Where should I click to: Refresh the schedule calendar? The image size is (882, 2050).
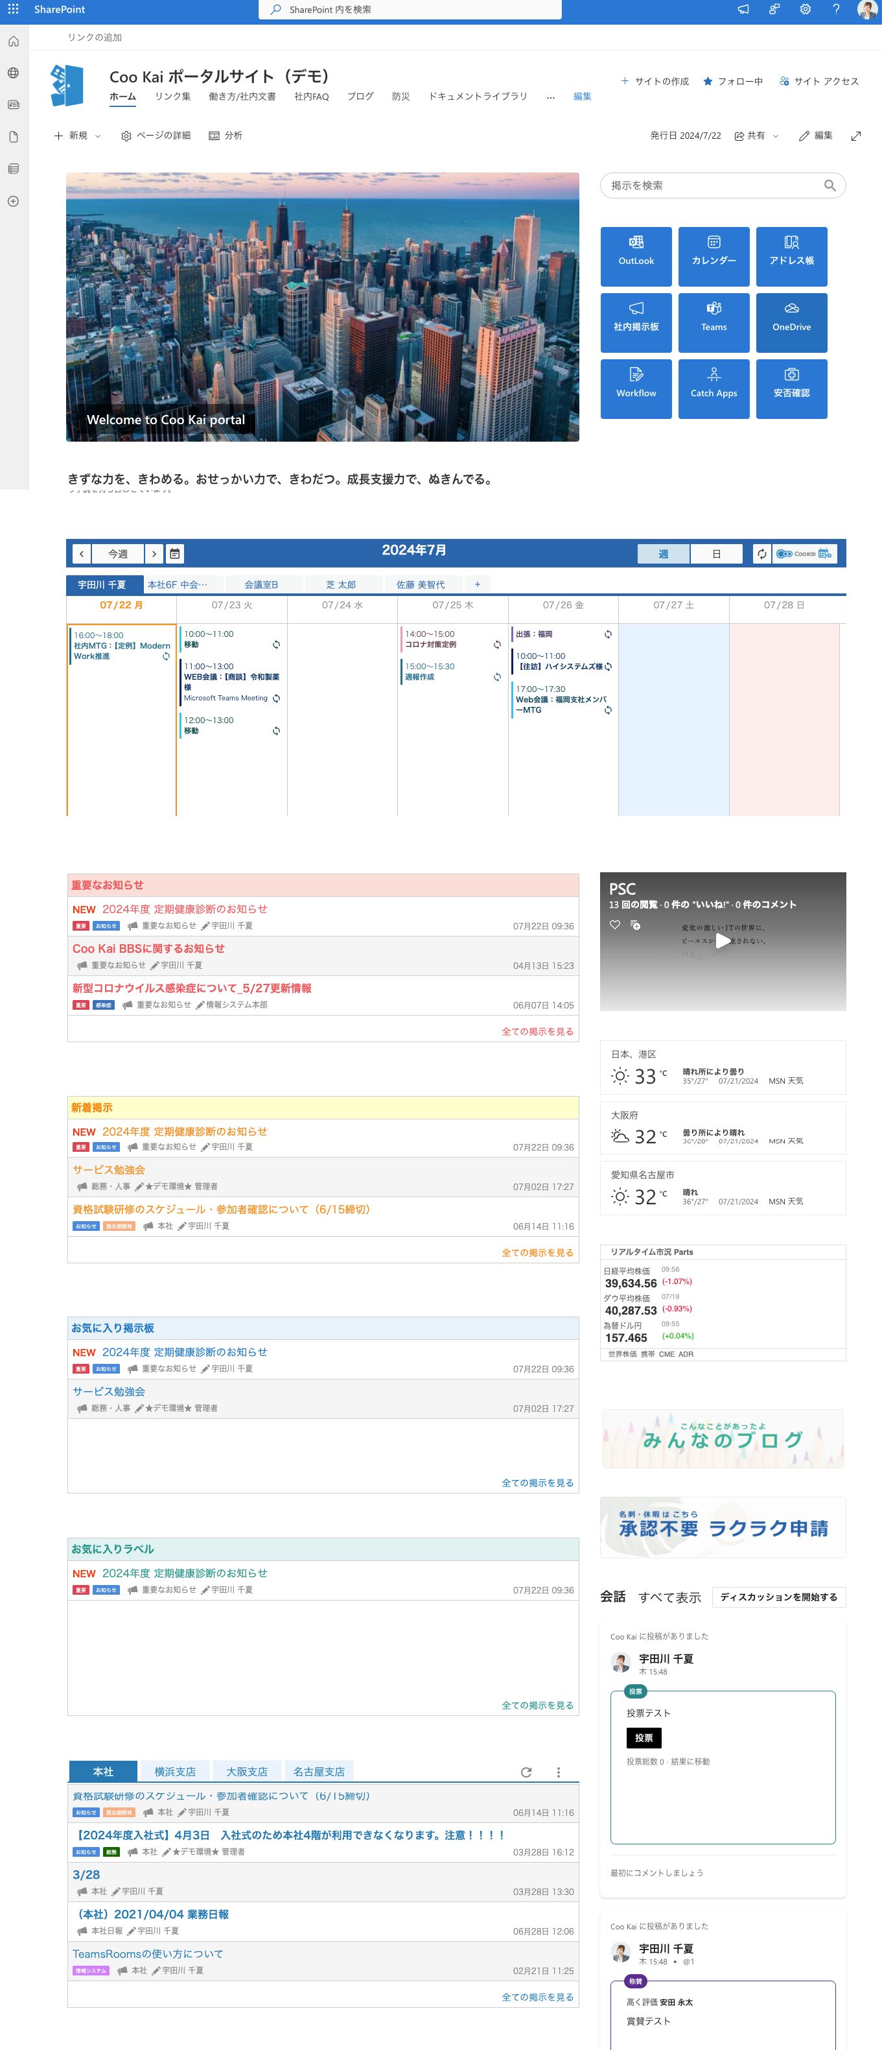pyautogui.click(x=762, y=554)
